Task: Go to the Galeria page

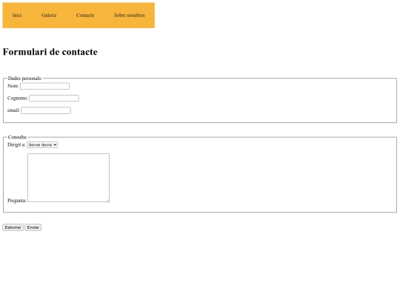Action: [49, 16]
